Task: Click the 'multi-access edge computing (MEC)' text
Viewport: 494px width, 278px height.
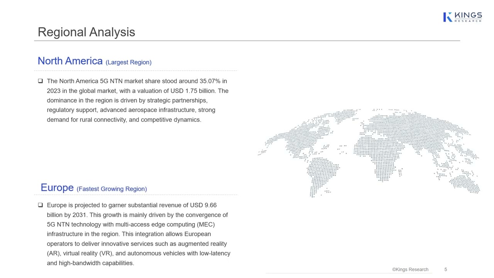Action: (165, 224)
